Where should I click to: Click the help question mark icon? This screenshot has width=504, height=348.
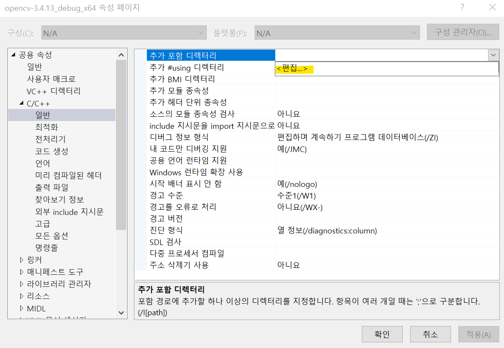pyautogui.click(x=462, y=7)
